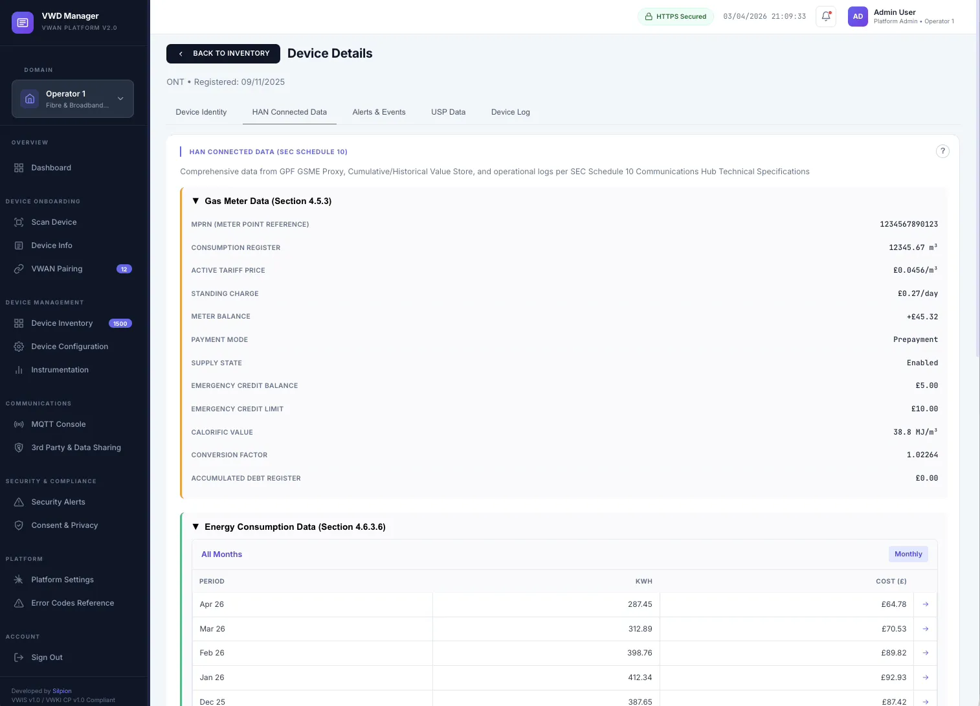Select the Scan Device tool
This screenshot has width=980, height=706.
[54, 222]
